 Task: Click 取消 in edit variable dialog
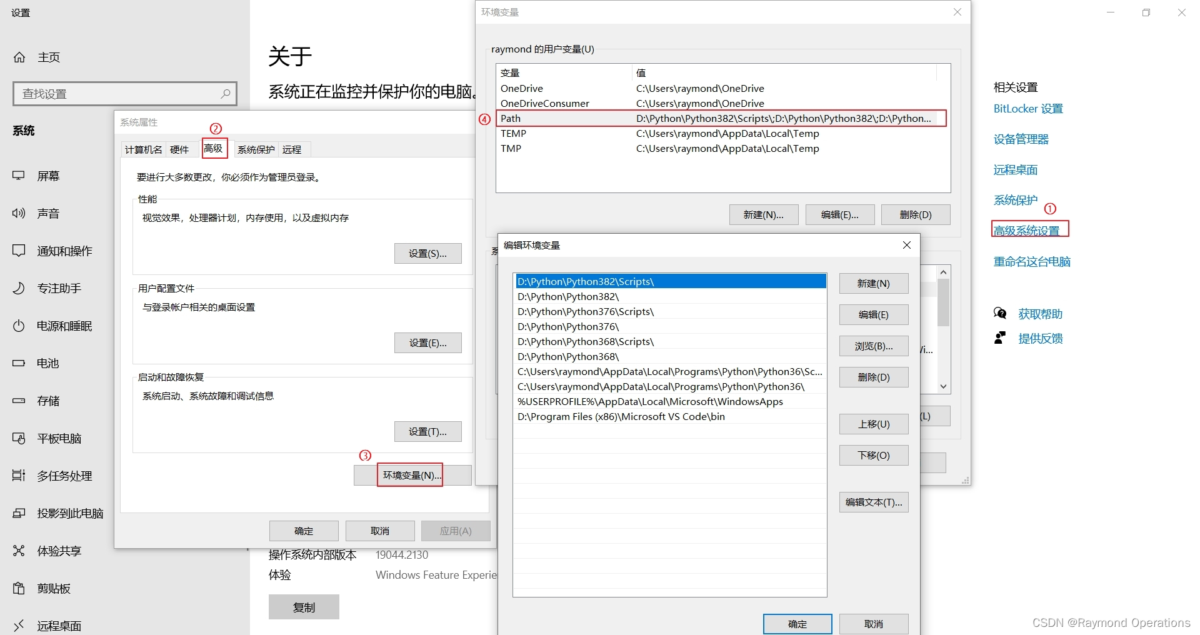(874, 624)
